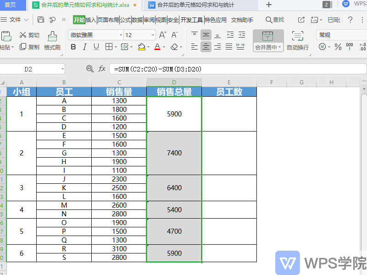Decrease font size with A- icon

point(175,35)
